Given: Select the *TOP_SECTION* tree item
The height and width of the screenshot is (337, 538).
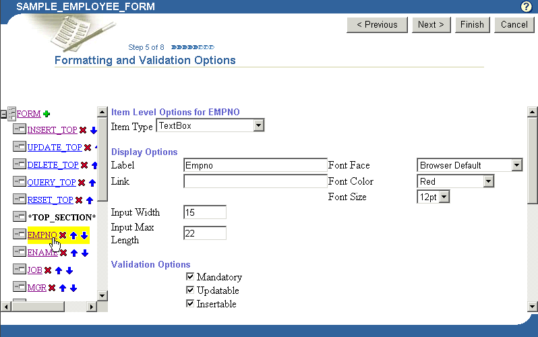Looking at the screenshot, I should [x=62, y=217].
